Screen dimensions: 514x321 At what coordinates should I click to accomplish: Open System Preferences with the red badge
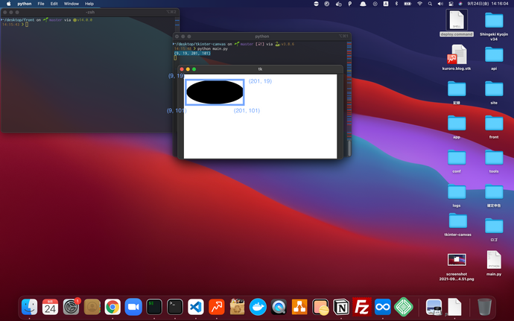(71, 308)
